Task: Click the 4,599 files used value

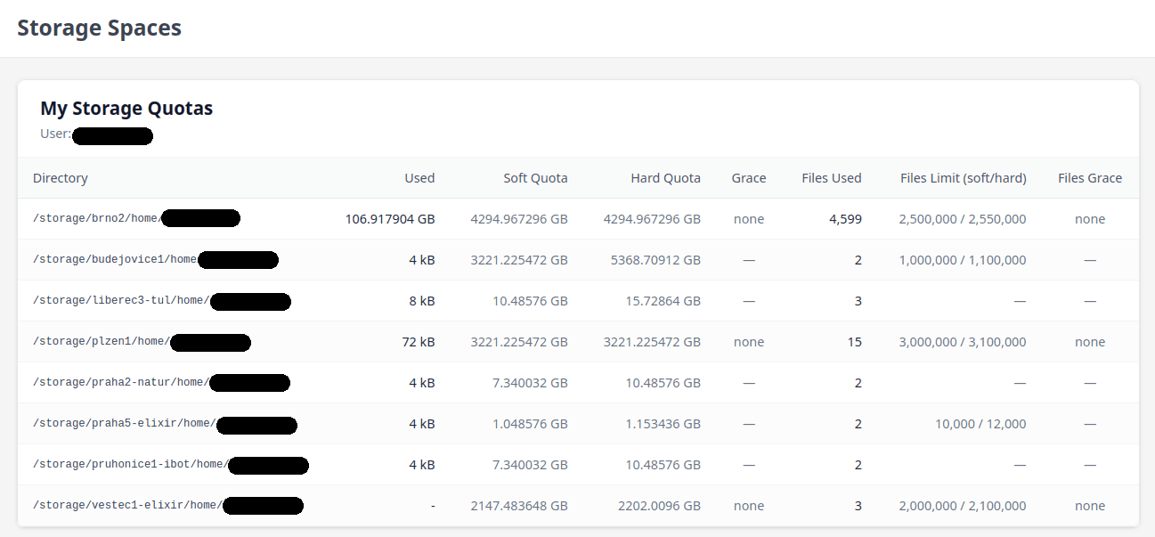Action: coord(845,219)
